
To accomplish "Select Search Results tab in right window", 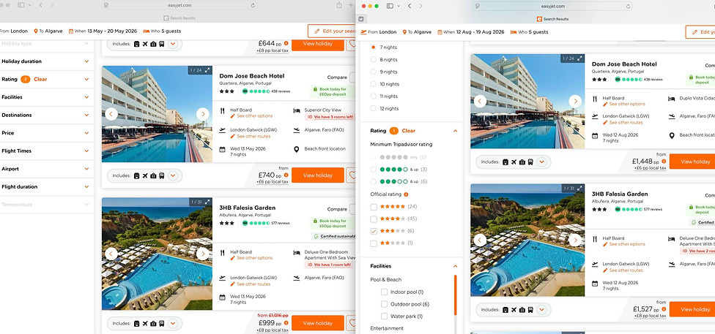I will (552, 19).
